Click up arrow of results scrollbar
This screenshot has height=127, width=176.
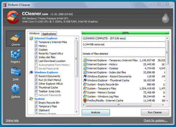[167, 38]
